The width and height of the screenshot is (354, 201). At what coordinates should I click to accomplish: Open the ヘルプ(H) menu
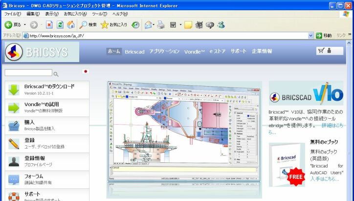click(x=120, y=14)
